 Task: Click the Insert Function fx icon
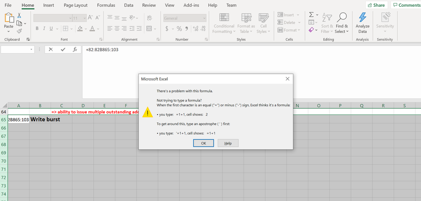75,49
